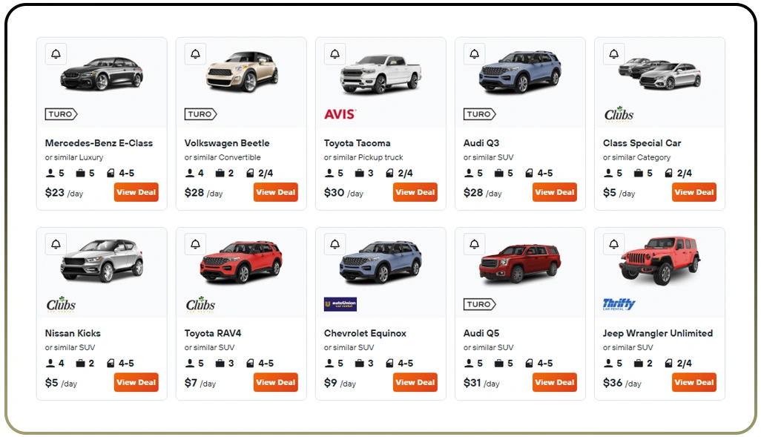Click View Deal for the $5 Nissan Kicks
This screenshot has width=761, height=437.
pos(136,383)
